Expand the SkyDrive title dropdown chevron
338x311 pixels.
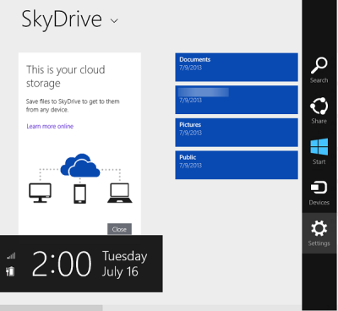[114, 21]
